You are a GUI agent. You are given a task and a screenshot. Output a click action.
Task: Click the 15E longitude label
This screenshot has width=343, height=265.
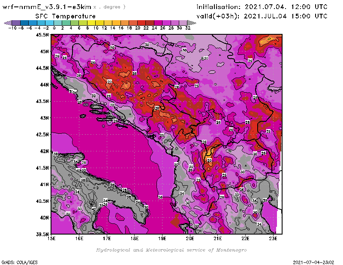click(51, 238)
